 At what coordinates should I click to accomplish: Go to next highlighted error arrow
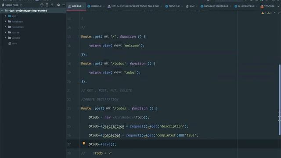(x=279, y=13)
